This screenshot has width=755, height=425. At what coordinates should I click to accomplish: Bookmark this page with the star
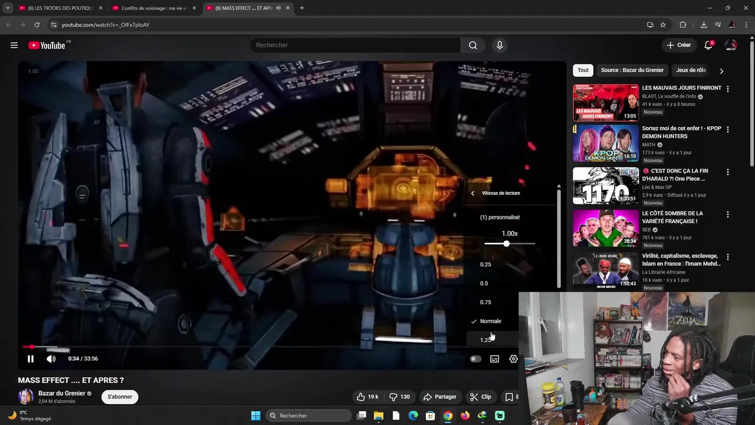663,25
